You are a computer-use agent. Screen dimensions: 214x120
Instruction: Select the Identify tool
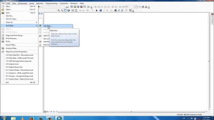(101, 10)
